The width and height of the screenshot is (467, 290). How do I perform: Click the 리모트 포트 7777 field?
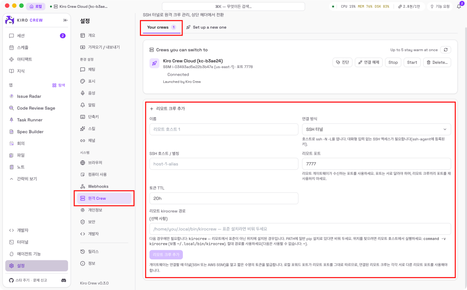point(376,164)
